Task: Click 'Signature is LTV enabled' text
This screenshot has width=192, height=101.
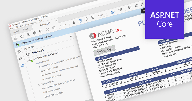Action: pyautogui.click(x=51, y=77)
